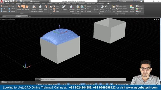
Task: Click the Sculpt tool
Action: coord(56,11)
